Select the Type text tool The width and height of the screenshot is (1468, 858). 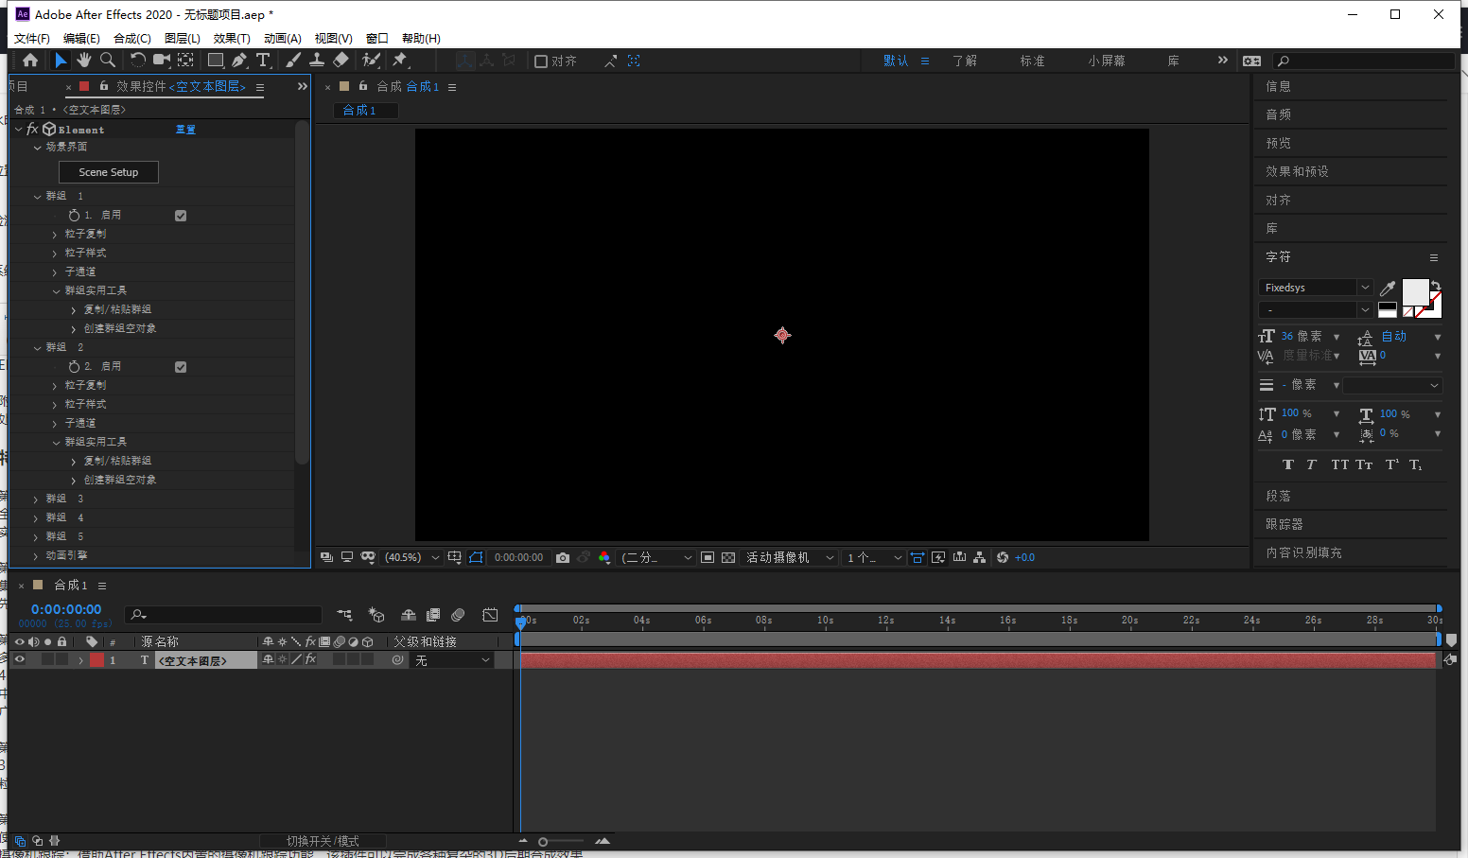[x=263, y=61]
